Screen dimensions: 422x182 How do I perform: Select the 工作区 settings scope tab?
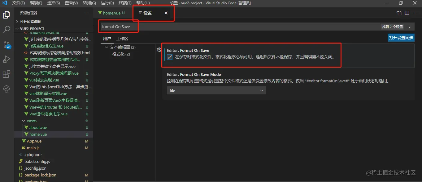tap(122, 39)
